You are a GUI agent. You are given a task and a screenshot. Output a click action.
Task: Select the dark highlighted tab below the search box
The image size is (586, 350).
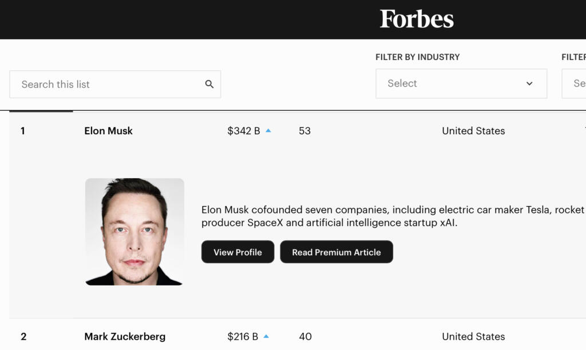pyautogui.click(x=41, y=108)
